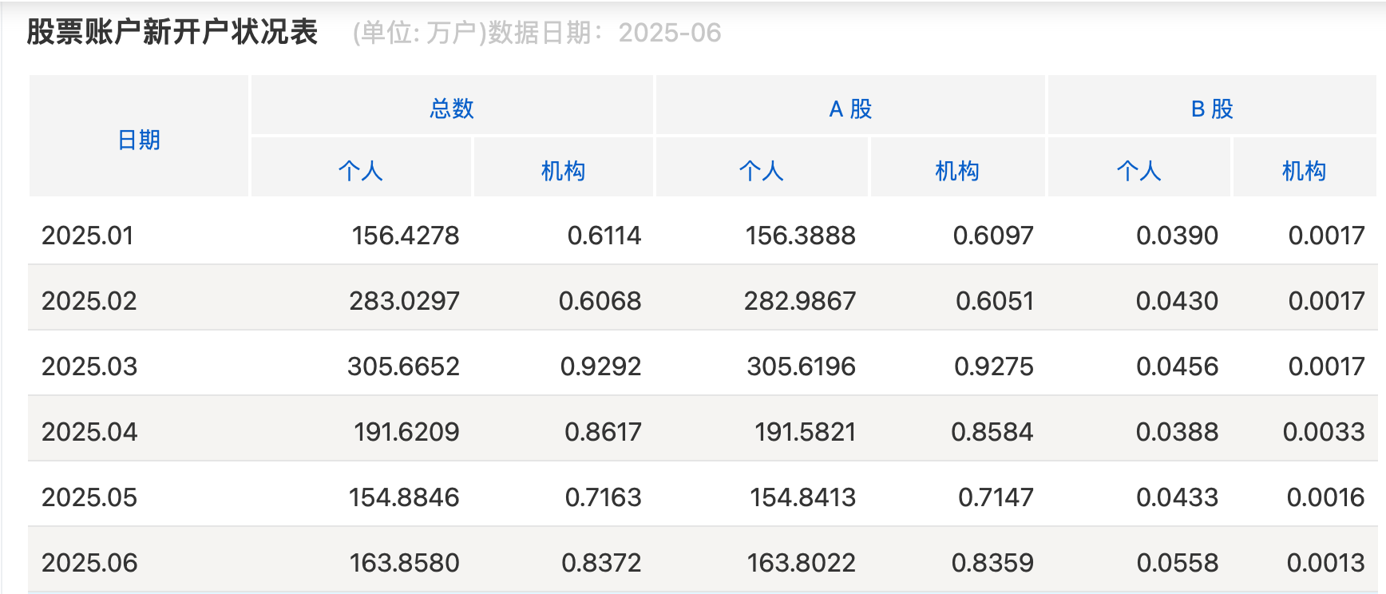Click value 191.6209 in 2025.04 row

tap(407, 432)
